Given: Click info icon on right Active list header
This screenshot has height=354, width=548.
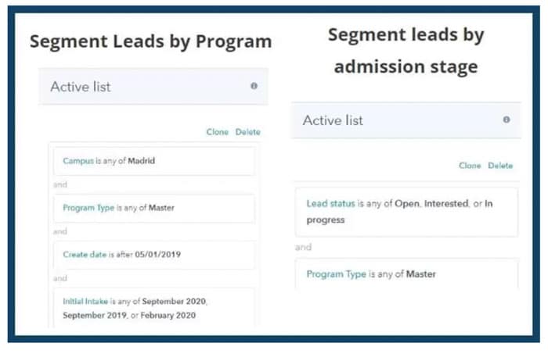Looking at the screenshot, I should 507,120.
